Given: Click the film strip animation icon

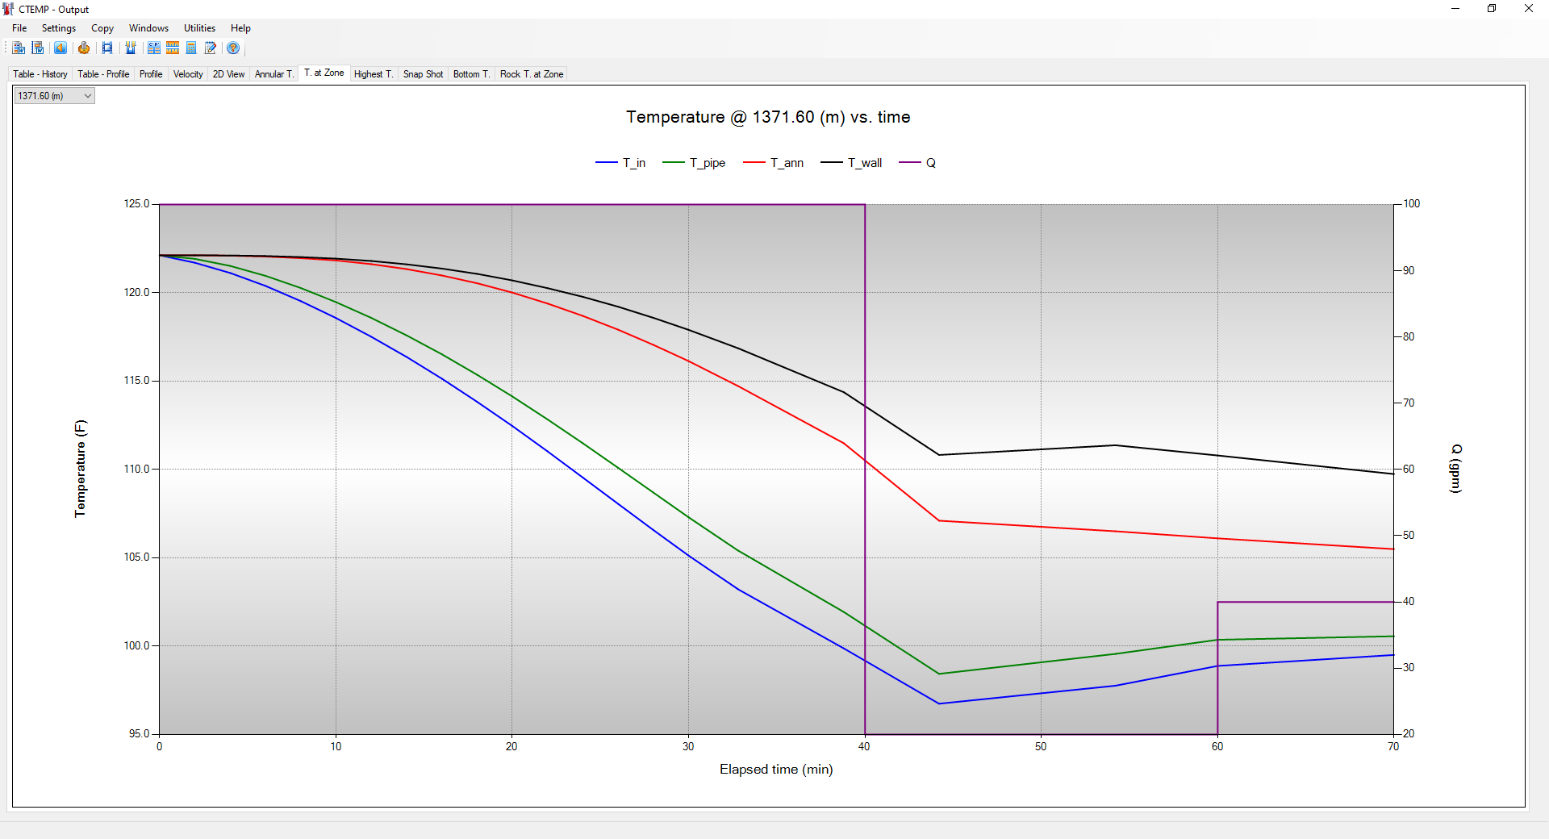Looking at the screenshot, I should [107, 48].
